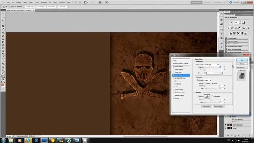Open the Technique dropdown
Viewport: 254px width, 143px height.
(x=208, y=80)
